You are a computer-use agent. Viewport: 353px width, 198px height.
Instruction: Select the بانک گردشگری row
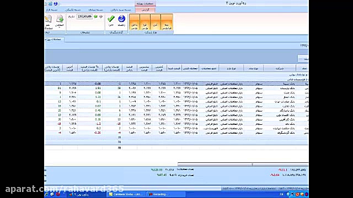(x=176, y=133)
